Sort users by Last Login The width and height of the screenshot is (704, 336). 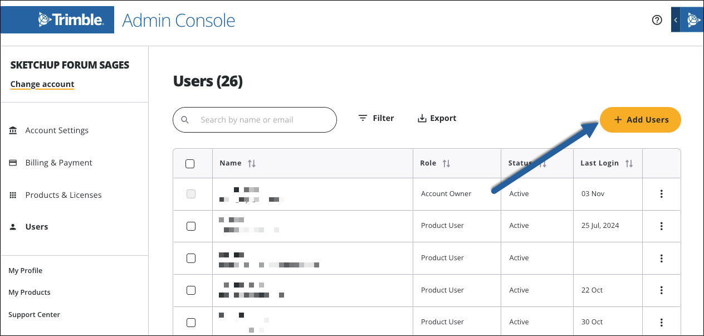click(x=630, y=163)
